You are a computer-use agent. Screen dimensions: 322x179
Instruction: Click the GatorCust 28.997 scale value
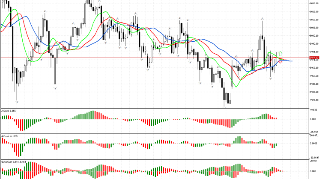point(315,161)
